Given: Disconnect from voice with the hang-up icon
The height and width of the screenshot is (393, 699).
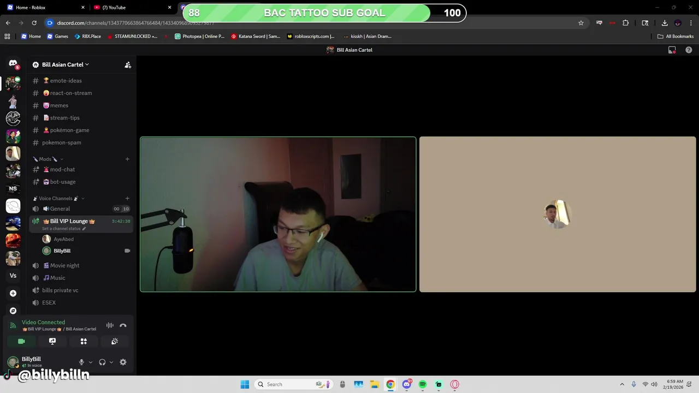Looking at the screenshot, I should point(123,325).
